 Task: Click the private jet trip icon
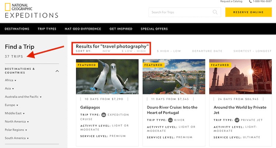click(x=237, y=120)
